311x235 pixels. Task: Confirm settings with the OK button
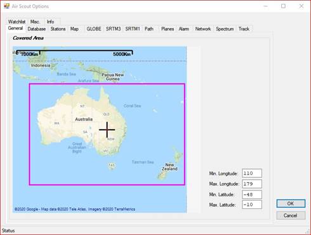(291, 203)
